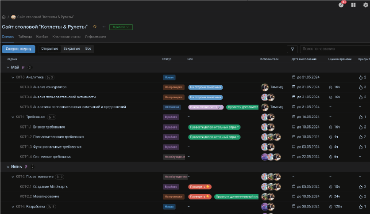Go to home via breadcrumb house icon

tap(4, 17)
